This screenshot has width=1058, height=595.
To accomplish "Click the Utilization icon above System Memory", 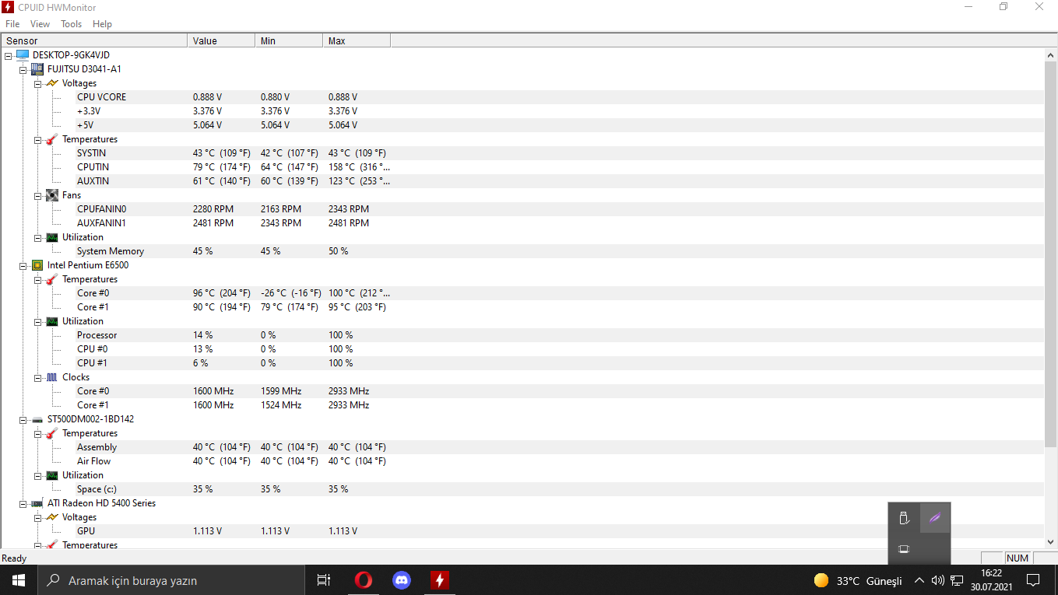I will [51, 237].
